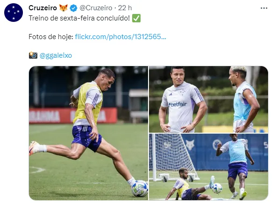Click the tweet text 'Treino de sexta-feira concluído!'
This screenshot has height=203, width=276.
[79, 18]
